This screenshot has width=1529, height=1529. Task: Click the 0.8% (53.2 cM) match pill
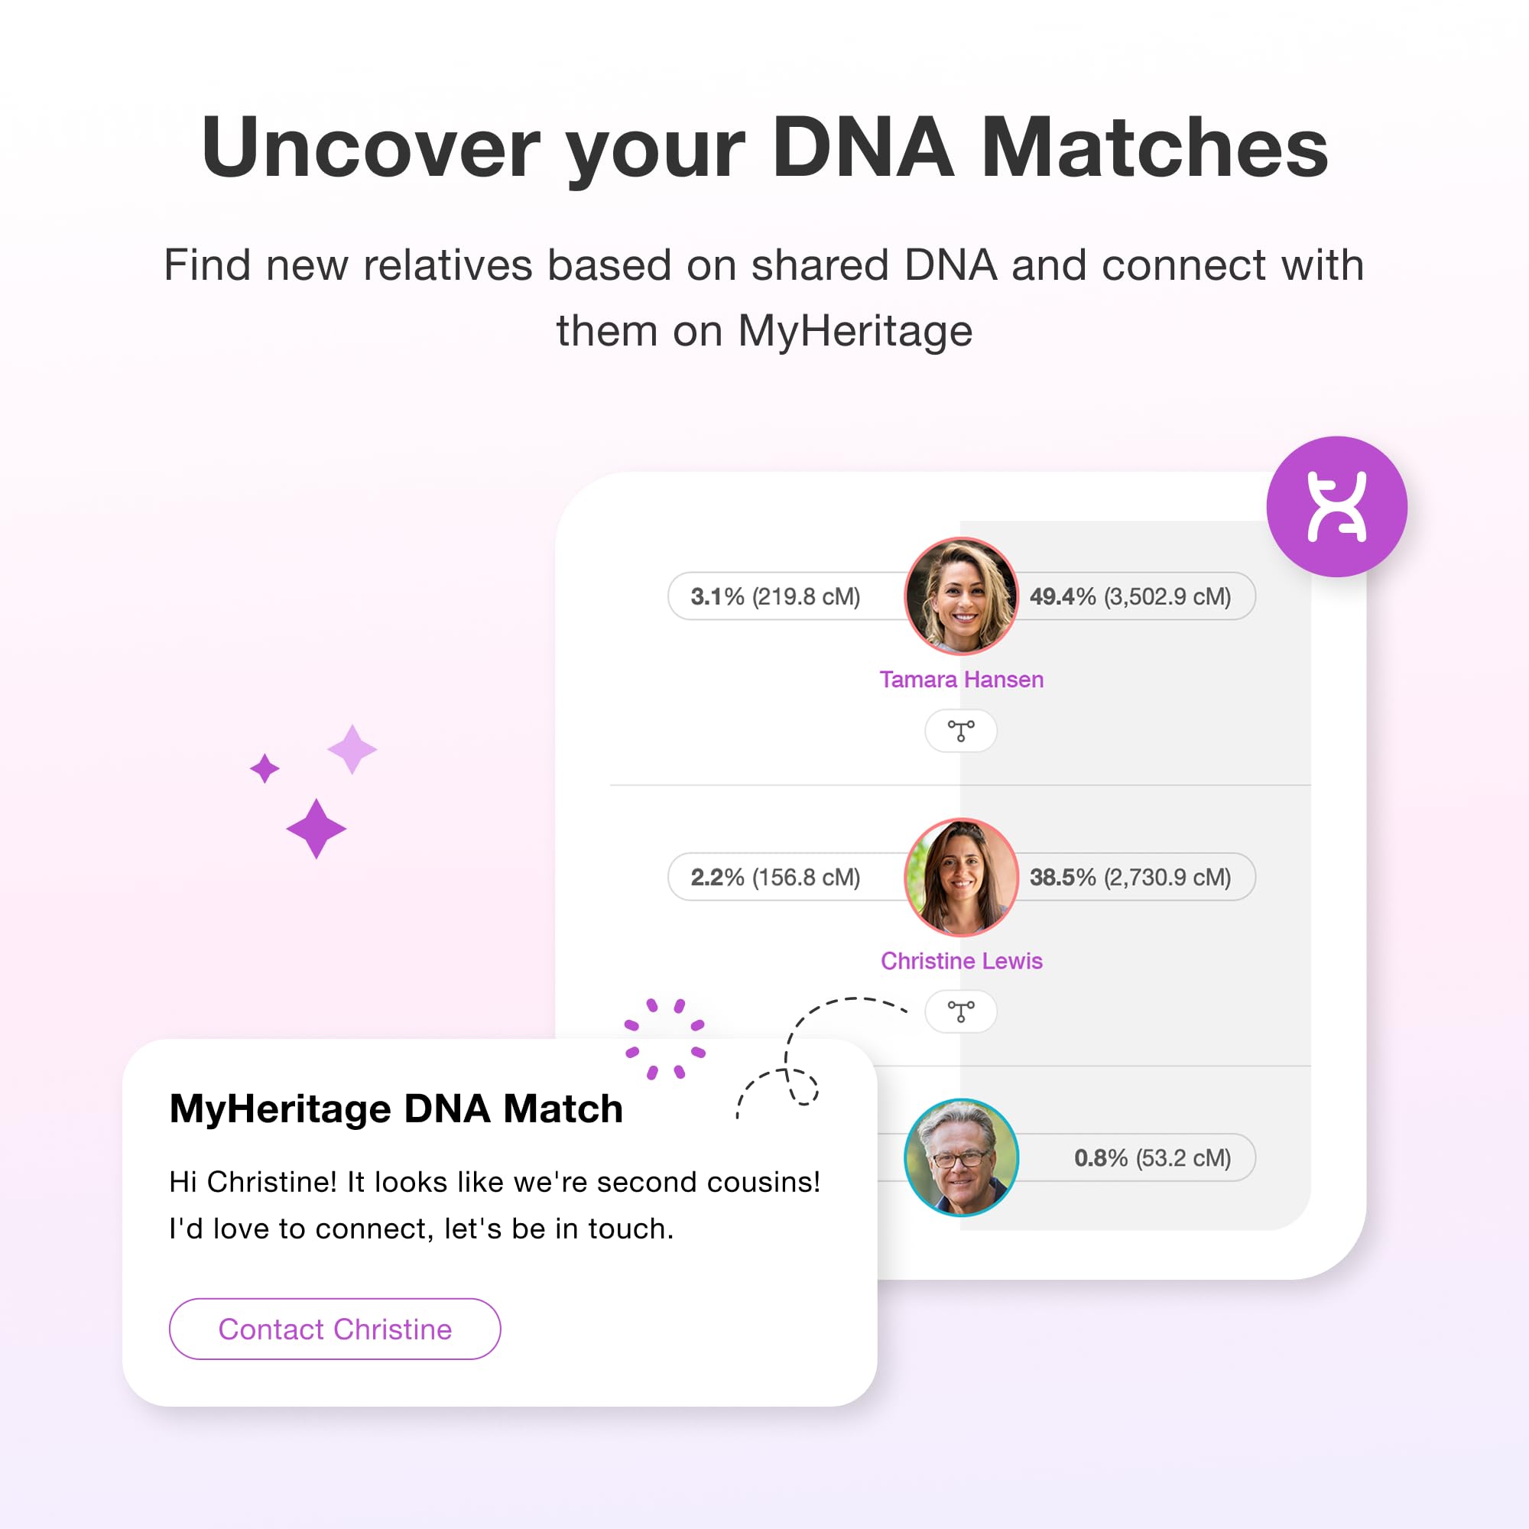[1151, 1157]
